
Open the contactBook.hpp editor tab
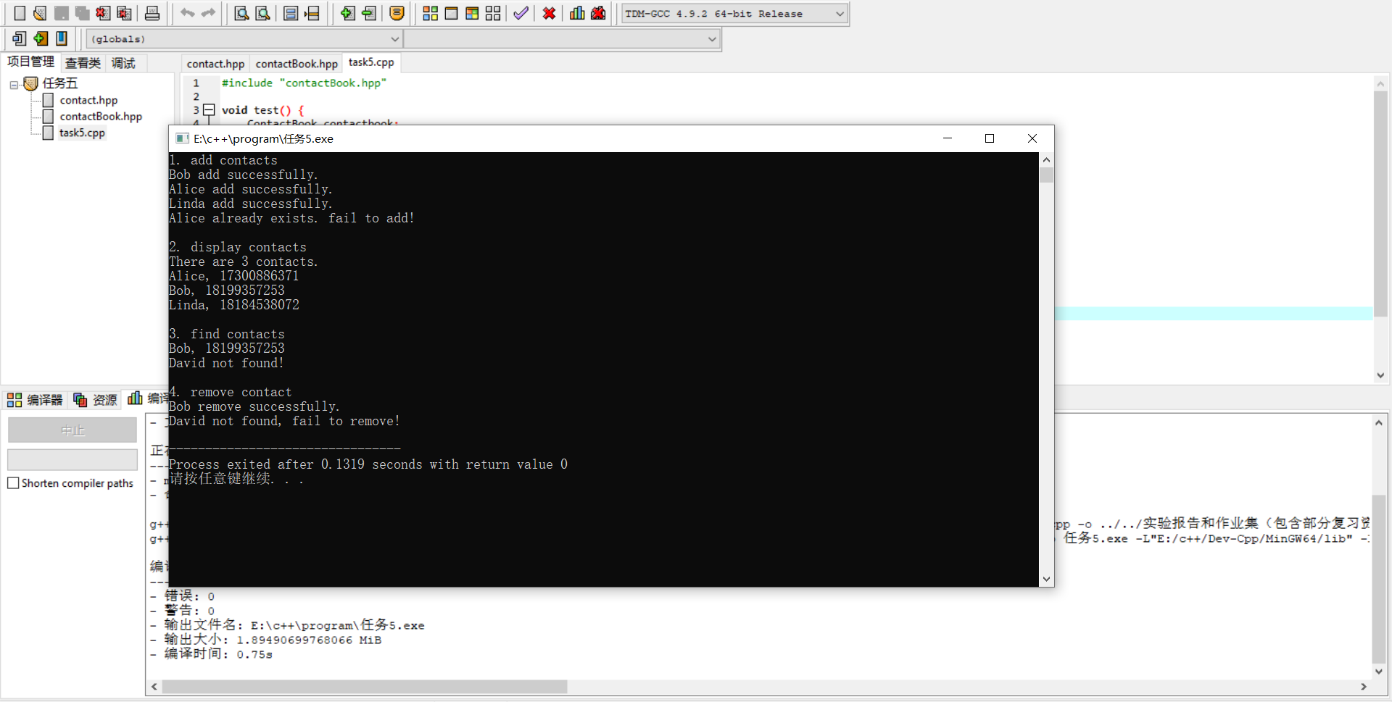pyautogui.click(x=297, y=64)
